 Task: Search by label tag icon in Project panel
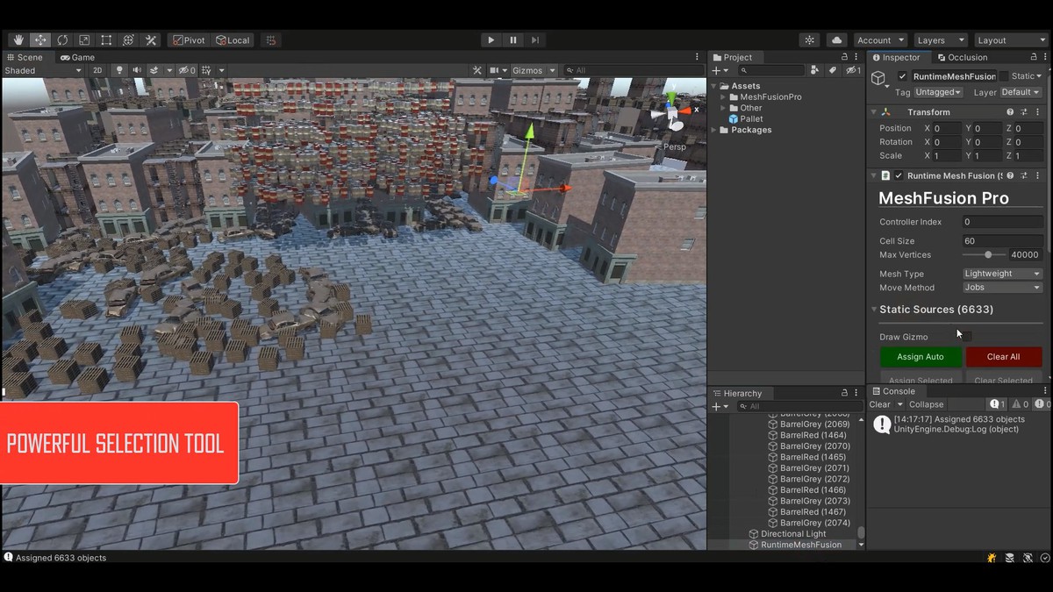[x=832, y=70]
